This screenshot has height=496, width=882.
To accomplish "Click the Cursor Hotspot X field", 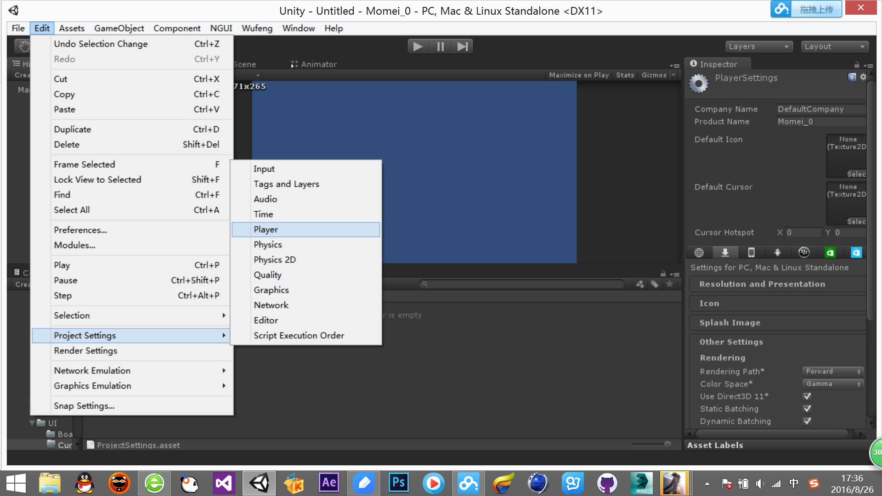I will (x=803, y=232).
